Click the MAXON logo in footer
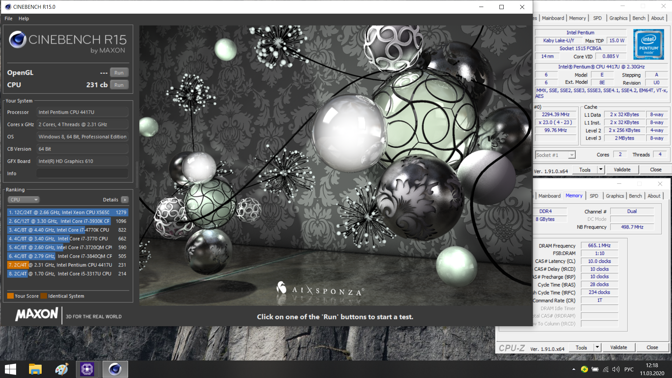This screenshot has height=378, width=672. 37,314
